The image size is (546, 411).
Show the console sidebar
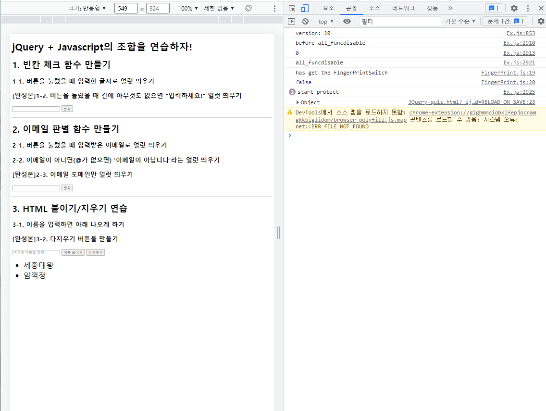[x=292, y=21]
